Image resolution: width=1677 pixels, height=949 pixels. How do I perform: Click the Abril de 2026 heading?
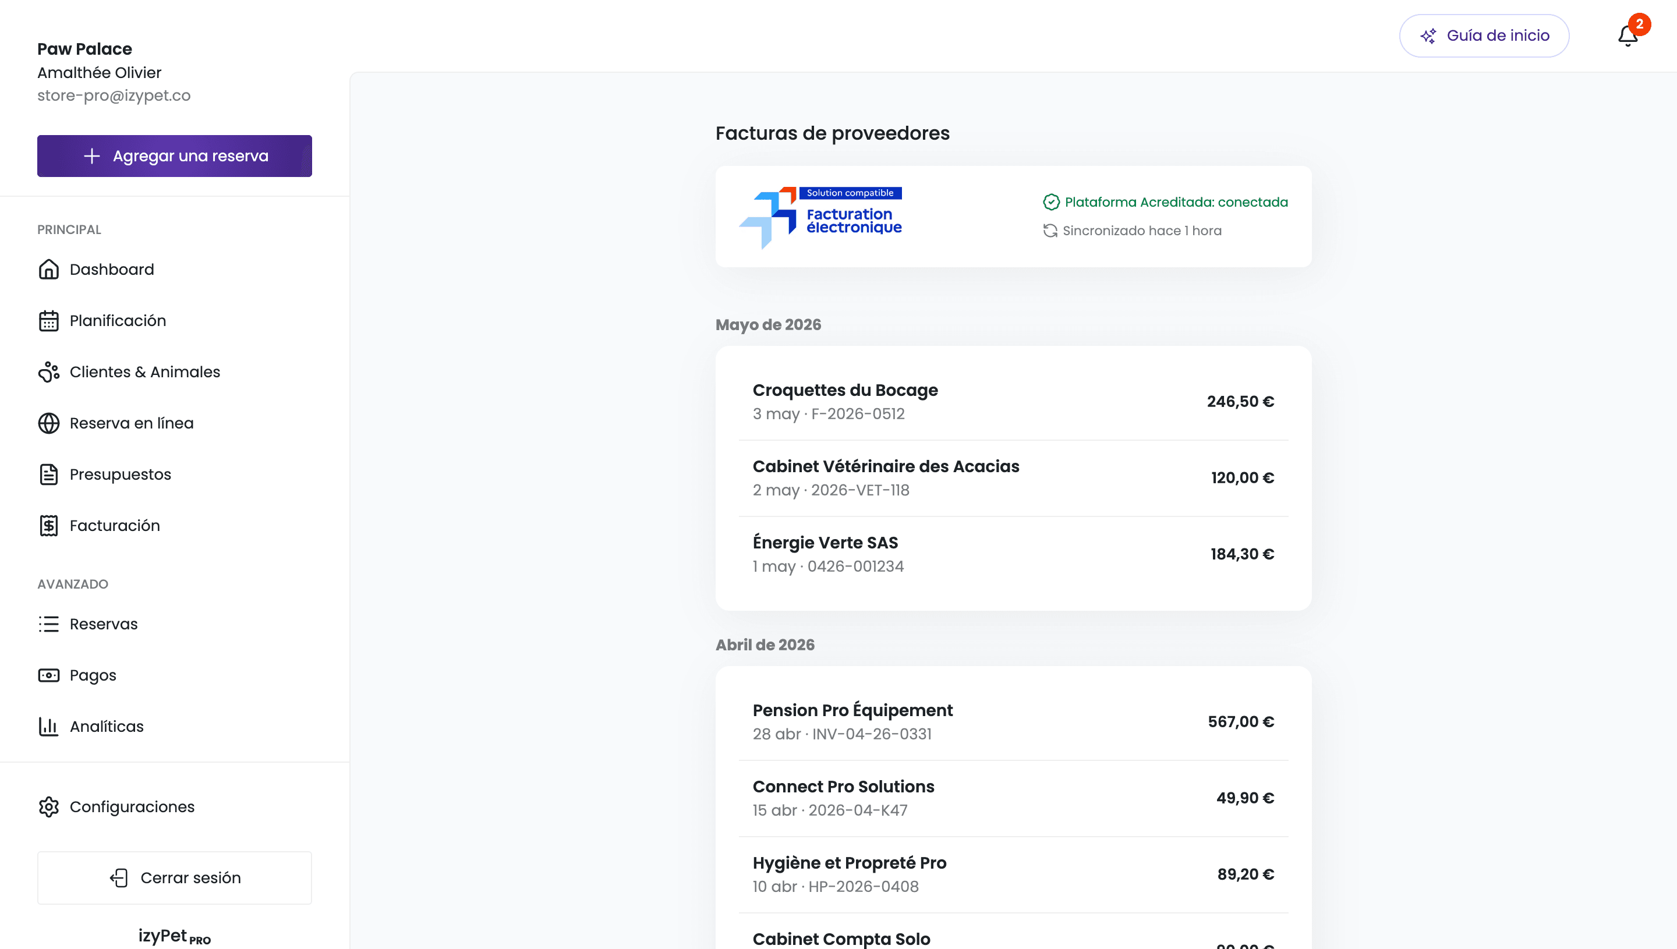(x=765, y=645)
